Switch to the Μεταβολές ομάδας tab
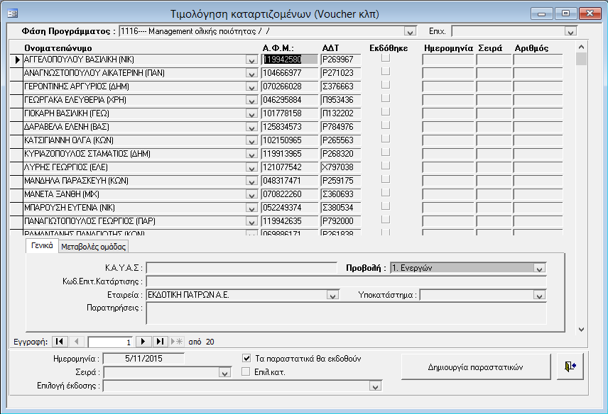608x414 pixels. pyautogui.click(x=93, y=247)
